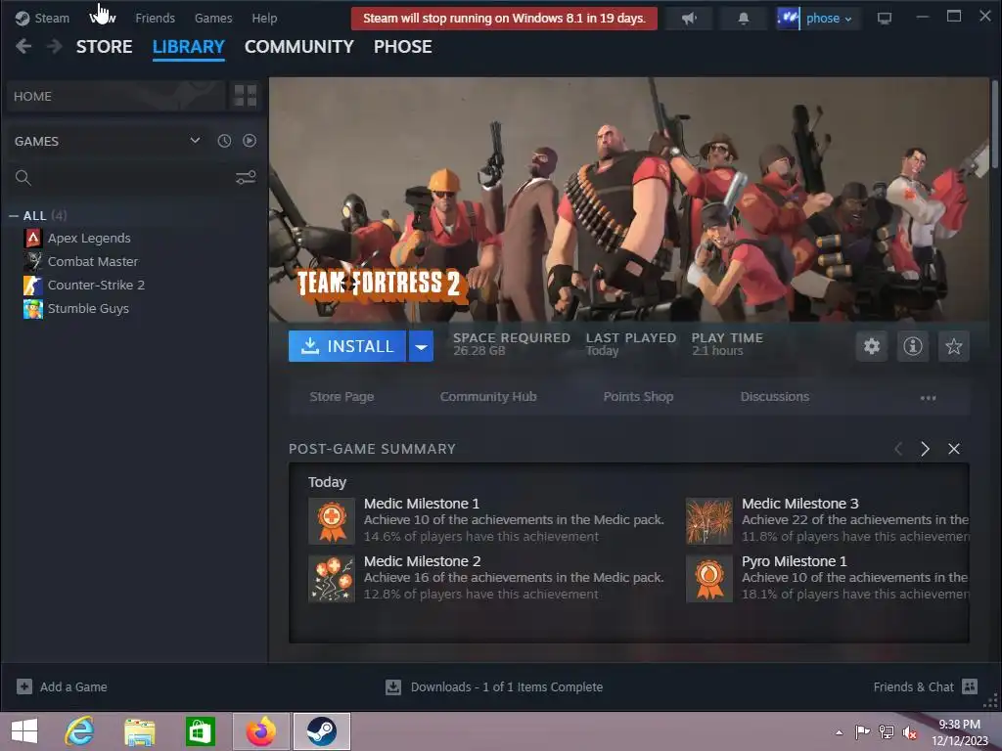The image size is (1002, 751).
Task: Click Medic Milestone 2 achievement icon
Action: (332, 579)
